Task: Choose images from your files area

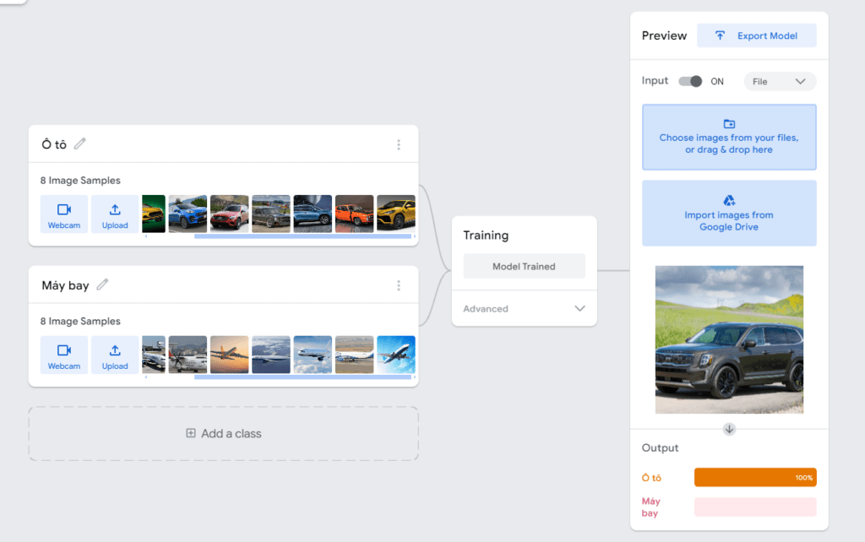Action: [x=729, y=137]
